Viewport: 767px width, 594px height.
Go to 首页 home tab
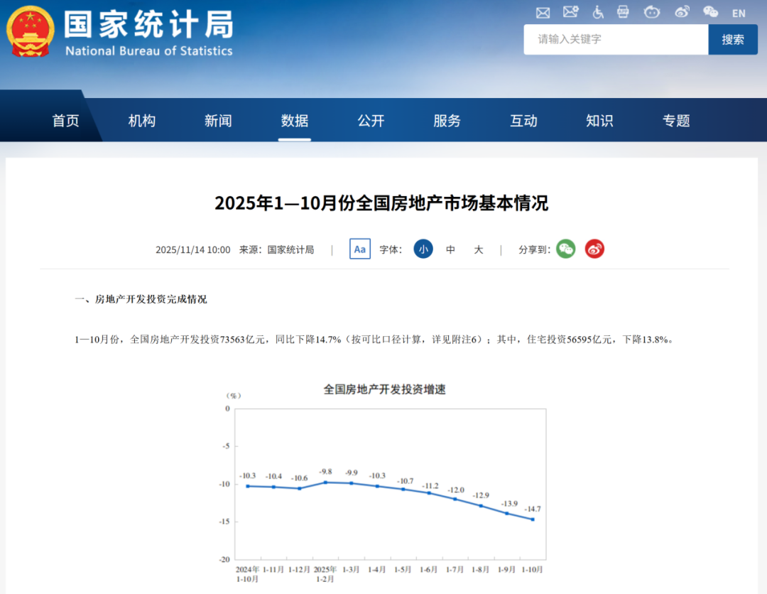[x=66, y=121]
